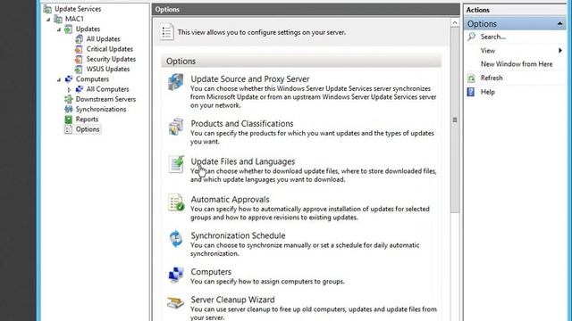Open Synchronization Schedule settings
Image resolution: width=572 pixels, height=321 pixels.
click(x=238, y=235)
